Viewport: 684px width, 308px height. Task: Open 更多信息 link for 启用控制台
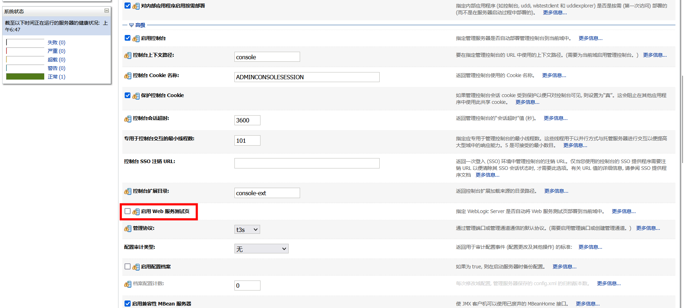(591, 38)
